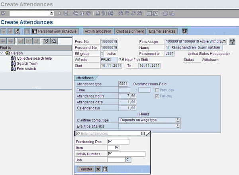Open the Eval.type atts/abs dropdown

[x=178, y=126]
